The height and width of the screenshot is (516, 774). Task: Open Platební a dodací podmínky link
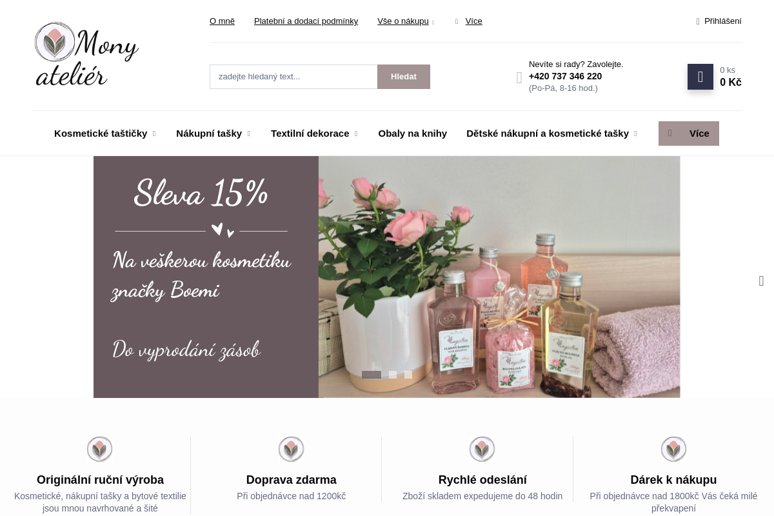coord(306,21)
